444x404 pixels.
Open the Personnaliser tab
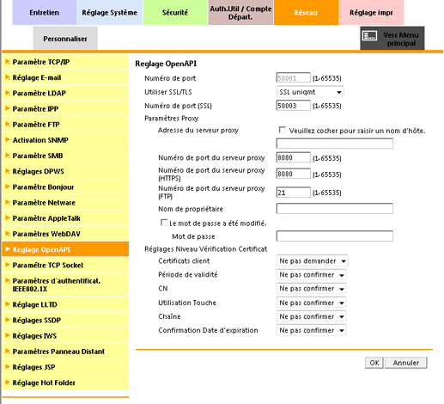pyautogui.click(x=65, y=39)
